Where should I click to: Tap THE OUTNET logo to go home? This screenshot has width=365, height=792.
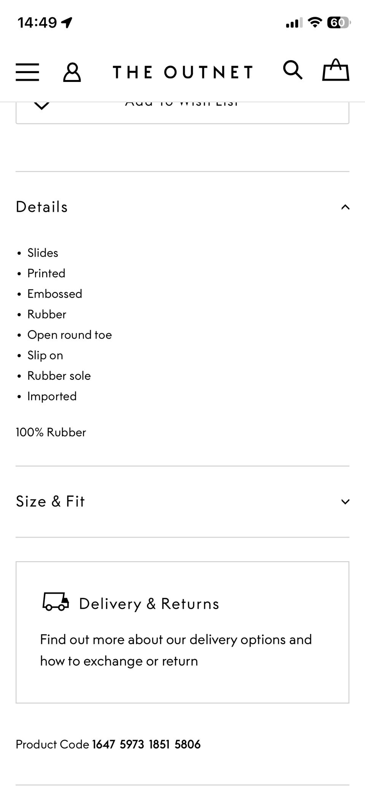182,72
